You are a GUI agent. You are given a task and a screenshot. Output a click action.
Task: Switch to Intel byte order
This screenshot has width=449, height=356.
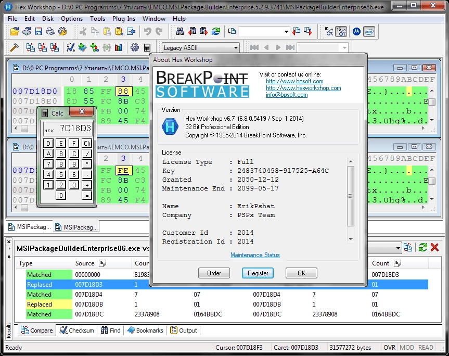coord(369,32)
